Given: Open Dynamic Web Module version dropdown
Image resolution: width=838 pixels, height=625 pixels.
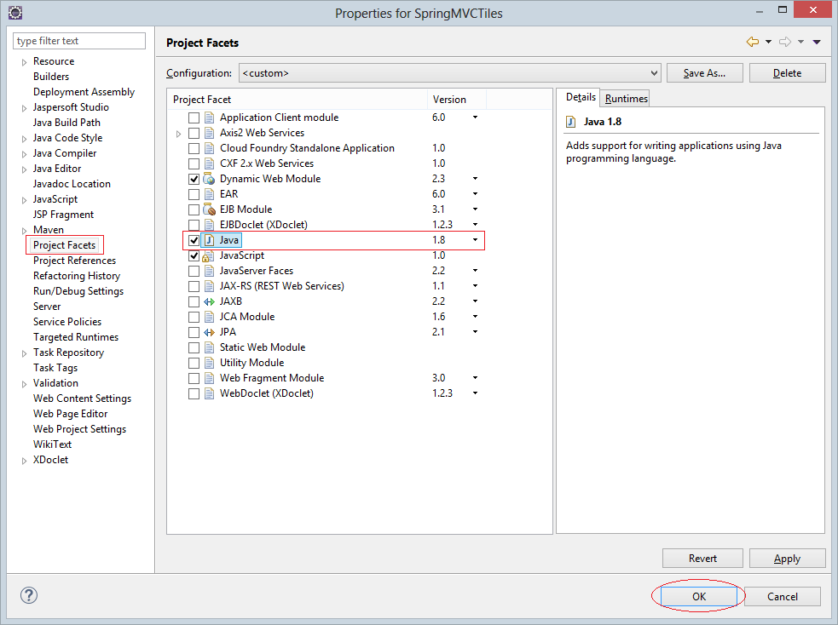Looking at the screenshot, I should 475,179.
